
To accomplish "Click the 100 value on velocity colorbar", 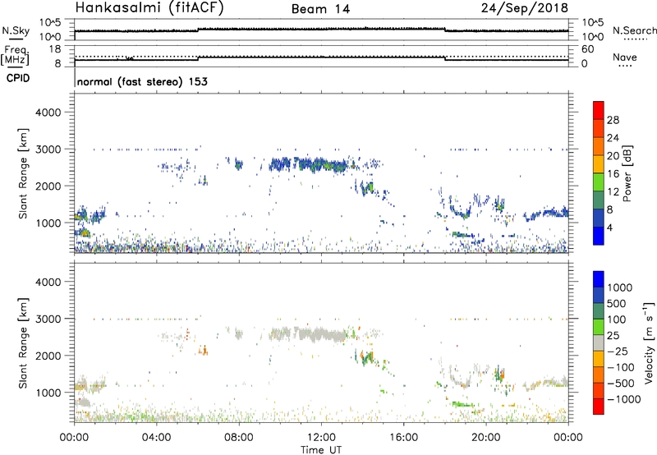I will [617, 319].
